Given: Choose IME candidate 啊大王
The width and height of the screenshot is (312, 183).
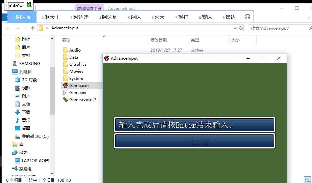Looking at the screenshot, I should tap(51, 17).
